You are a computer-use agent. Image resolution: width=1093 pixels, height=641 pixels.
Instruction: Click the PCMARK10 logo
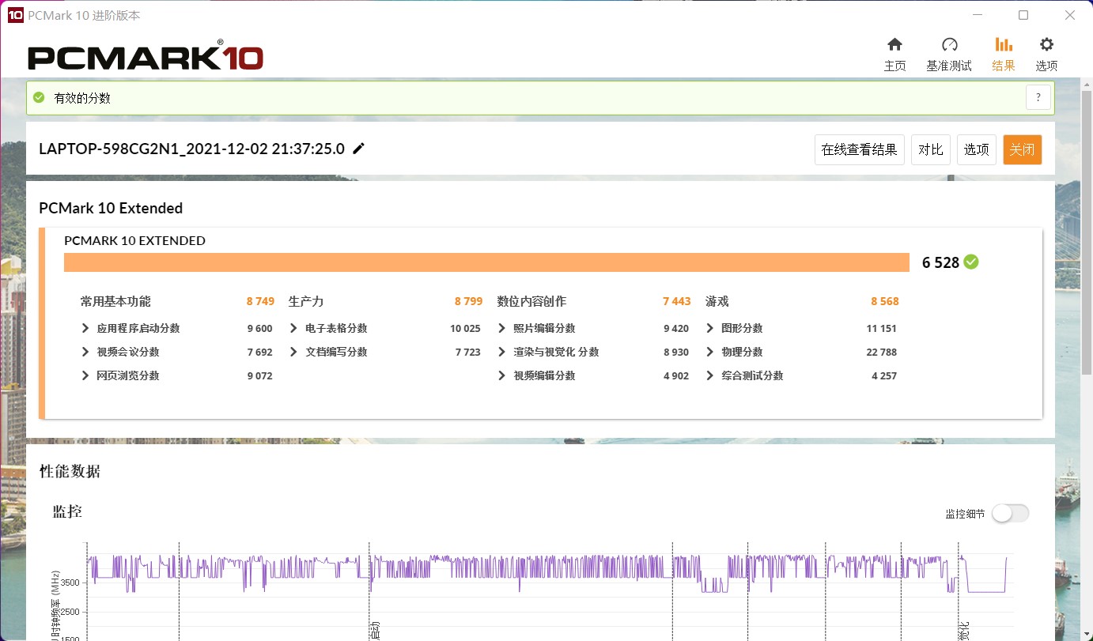[146, 57]
